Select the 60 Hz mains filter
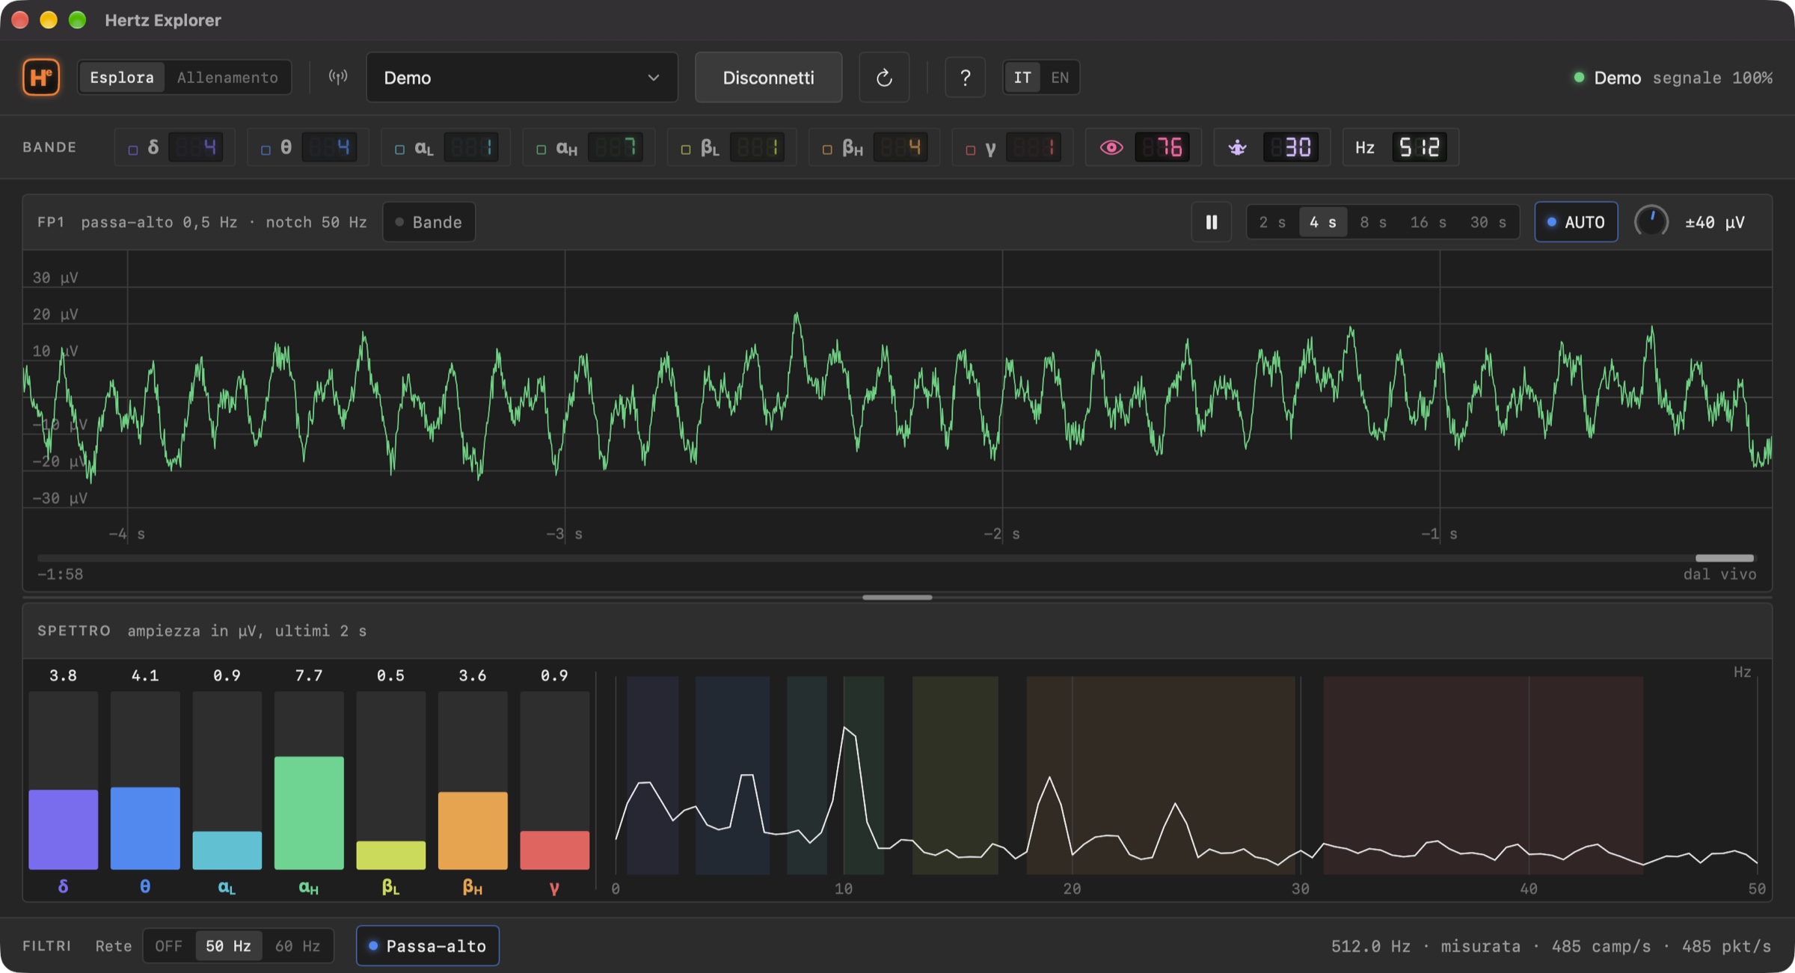 click(x=298, y=946)
